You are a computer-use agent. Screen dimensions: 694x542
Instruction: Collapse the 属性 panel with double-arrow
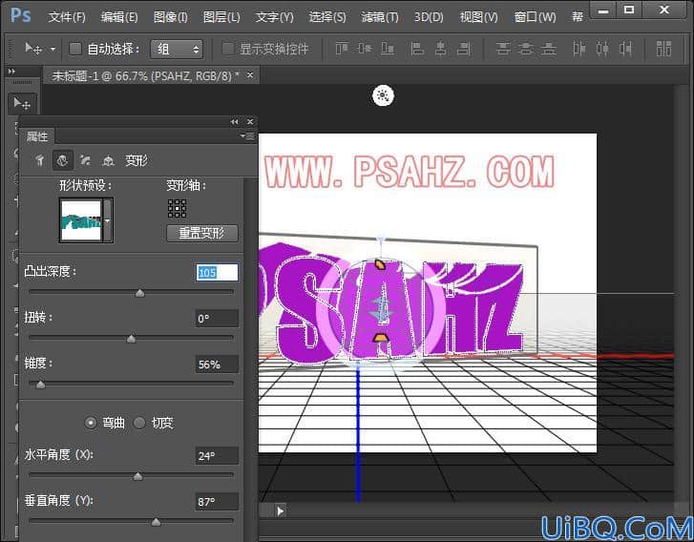click(x=235, y=122)
